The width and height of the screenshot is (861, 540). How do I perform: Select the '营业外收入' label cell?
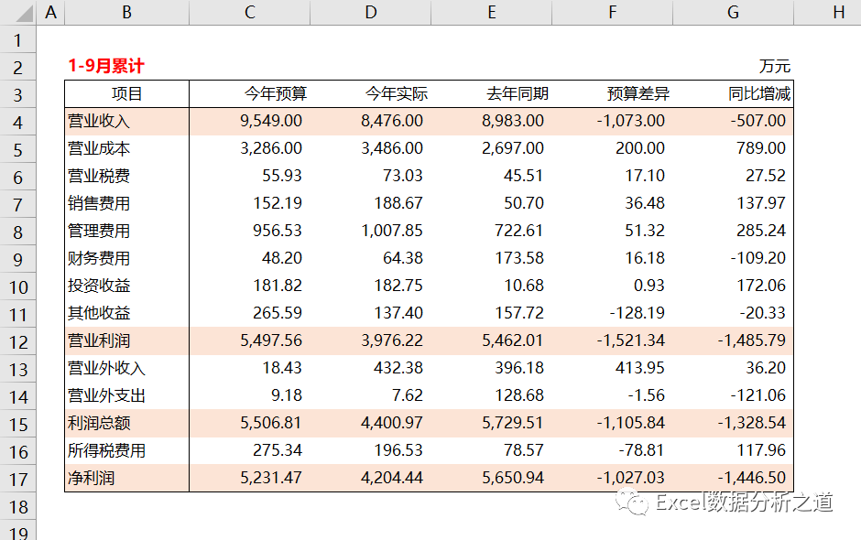pyautogui.click(x=126, y=368)
